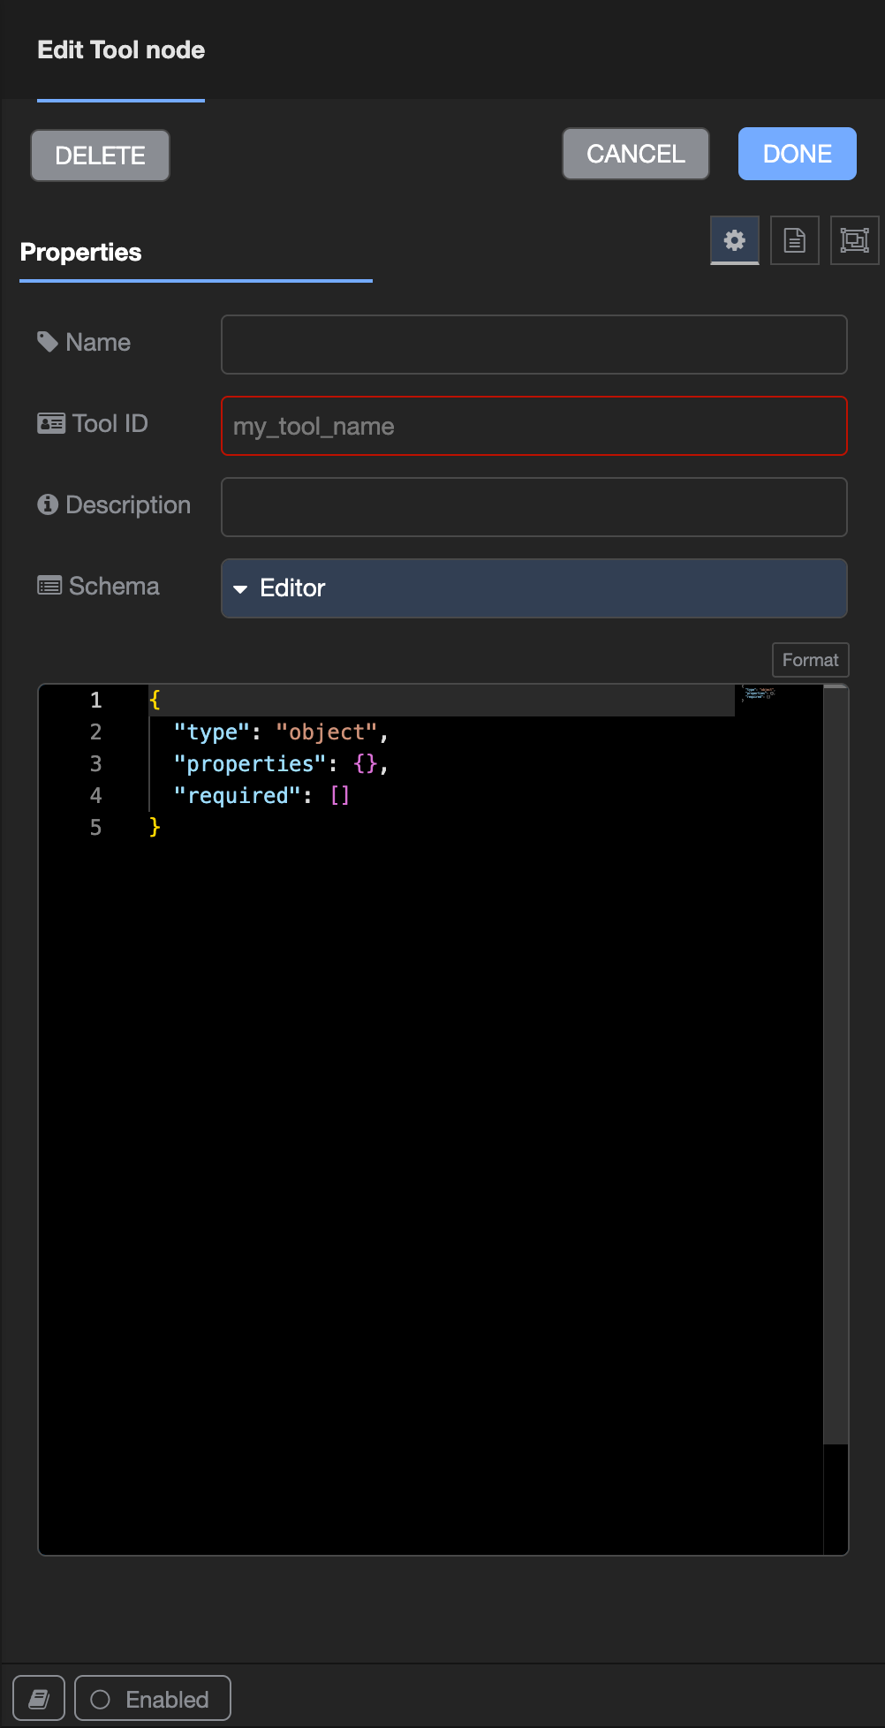Click the closing brace on line 5
Image resolution: width=885 pixels, height=1728 pixels.
[x=155, y=827]
